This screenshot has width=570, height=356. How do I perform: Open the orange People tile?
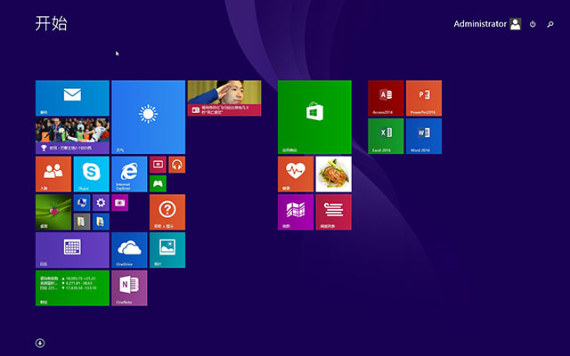coord(53,174)
